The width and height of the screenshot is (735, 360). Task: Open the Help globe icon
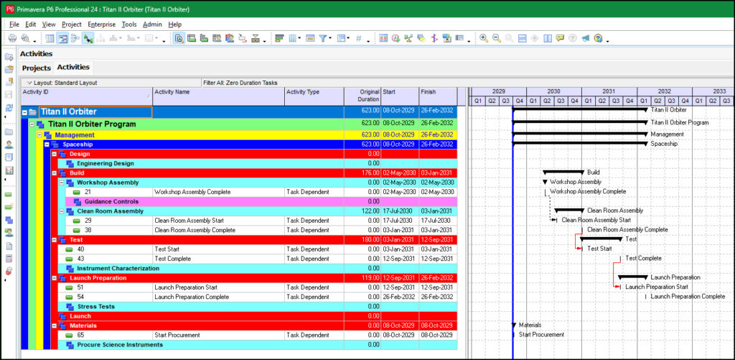[x=598, y=39]
